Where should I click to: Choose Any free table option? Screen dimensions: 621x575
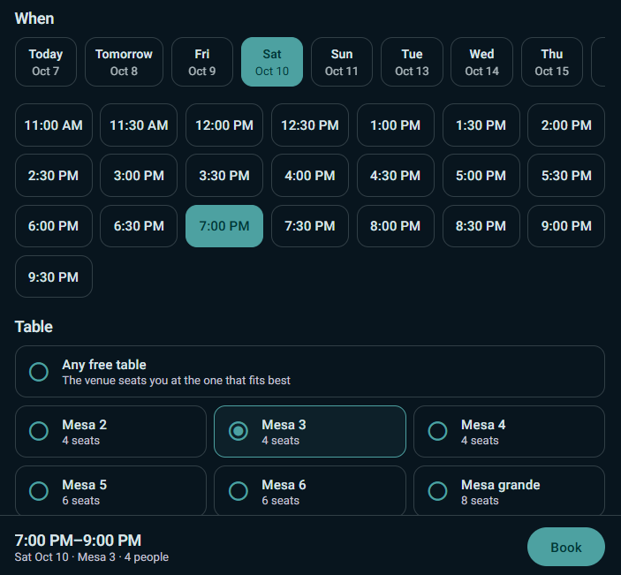point(310,372)
